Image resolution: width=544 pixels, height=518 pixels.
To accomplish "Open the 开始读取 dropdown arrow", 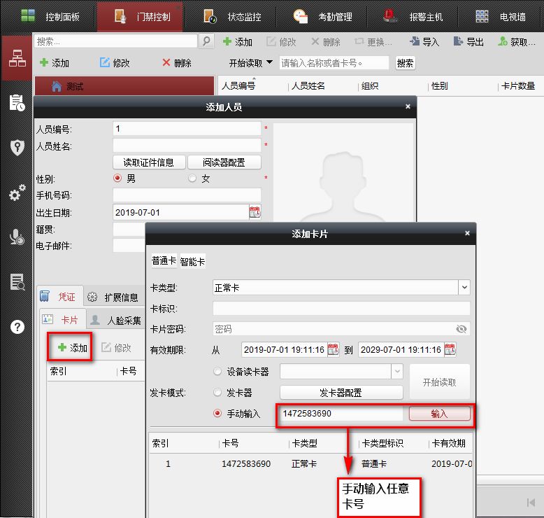I will [270, 63].
